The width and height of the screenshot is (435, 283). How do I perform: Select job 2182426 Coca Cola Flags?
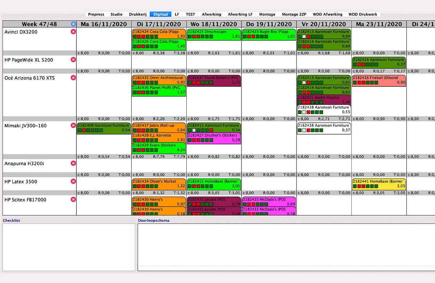(159, 44)
